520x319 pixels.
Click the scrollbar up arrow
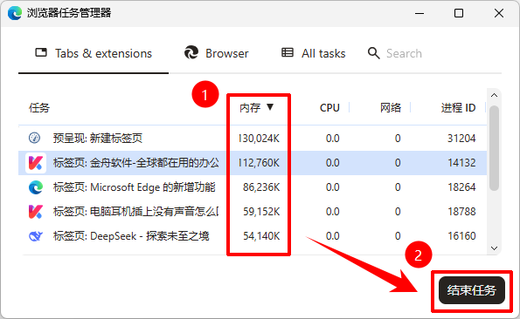click(494, 95)
